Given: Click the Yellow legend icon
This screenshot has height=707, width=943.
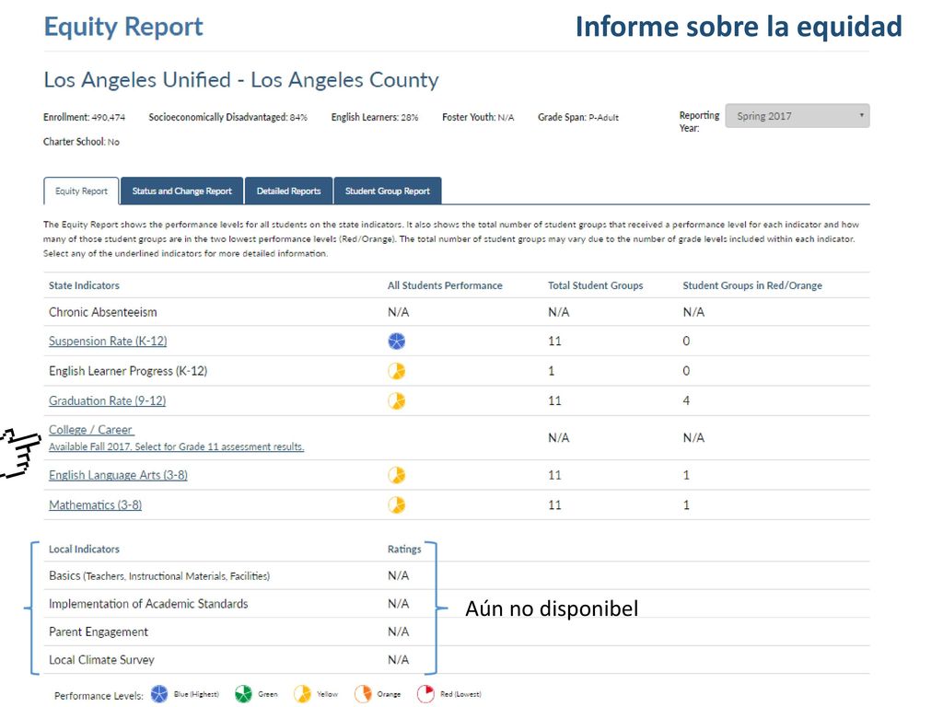Looking at the screenshot, I should [x=302, y=694].
